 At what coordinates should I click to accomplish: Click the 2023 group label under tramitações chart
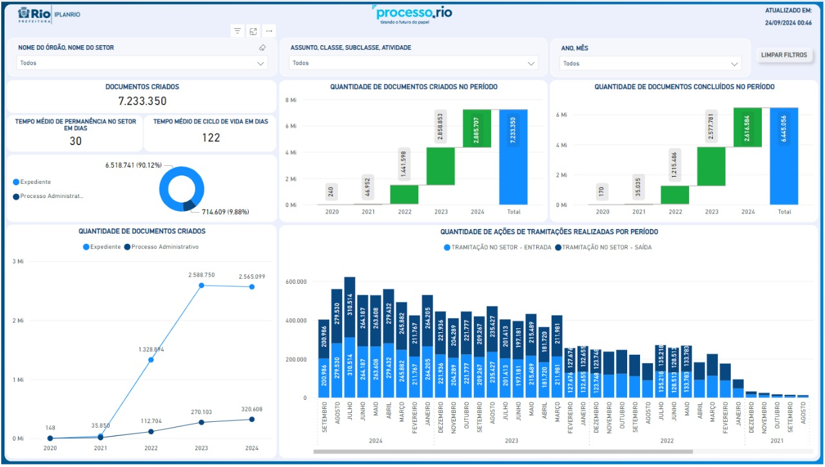click(x=512, y=441)
